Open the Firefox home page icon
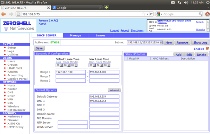This screenshot has width=210, height=134. [x=208, y=14]
